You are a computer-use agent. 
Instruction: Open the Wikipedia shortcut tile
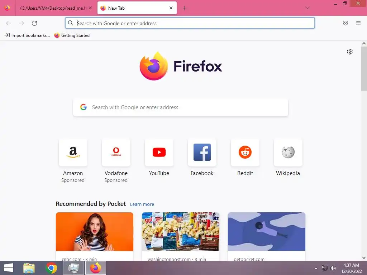click(288, 153)
